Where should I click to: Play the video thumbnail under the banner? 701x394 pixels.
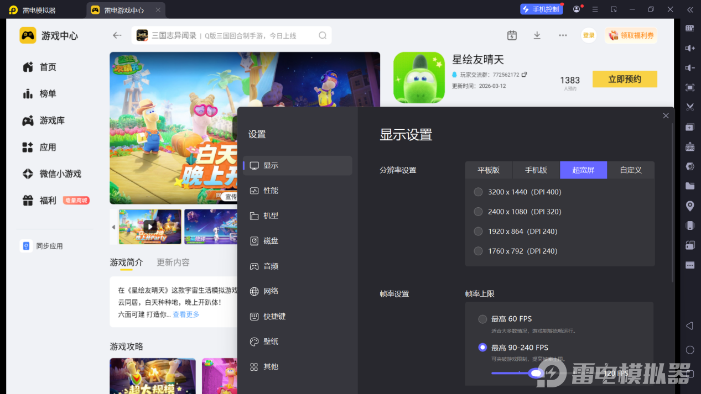click(150, 227)
